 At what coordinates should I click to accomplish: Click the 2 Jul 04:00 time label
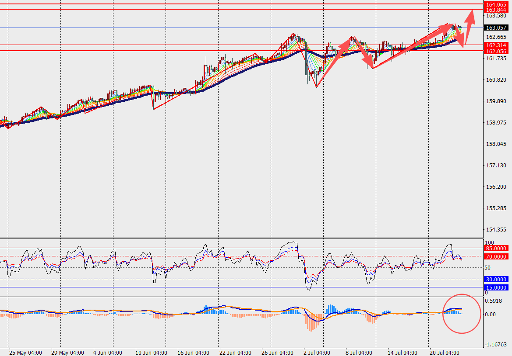point(317,353)
